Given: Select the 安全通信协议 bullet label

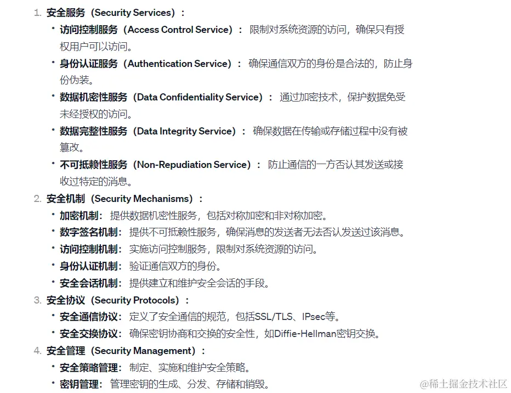Looking at the screenshot, I should [89, 317].
